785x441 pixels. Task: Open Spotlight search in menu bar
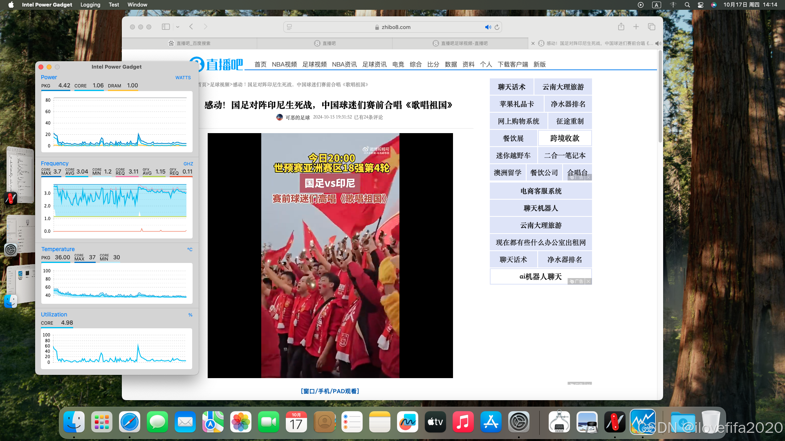[687, 5]
